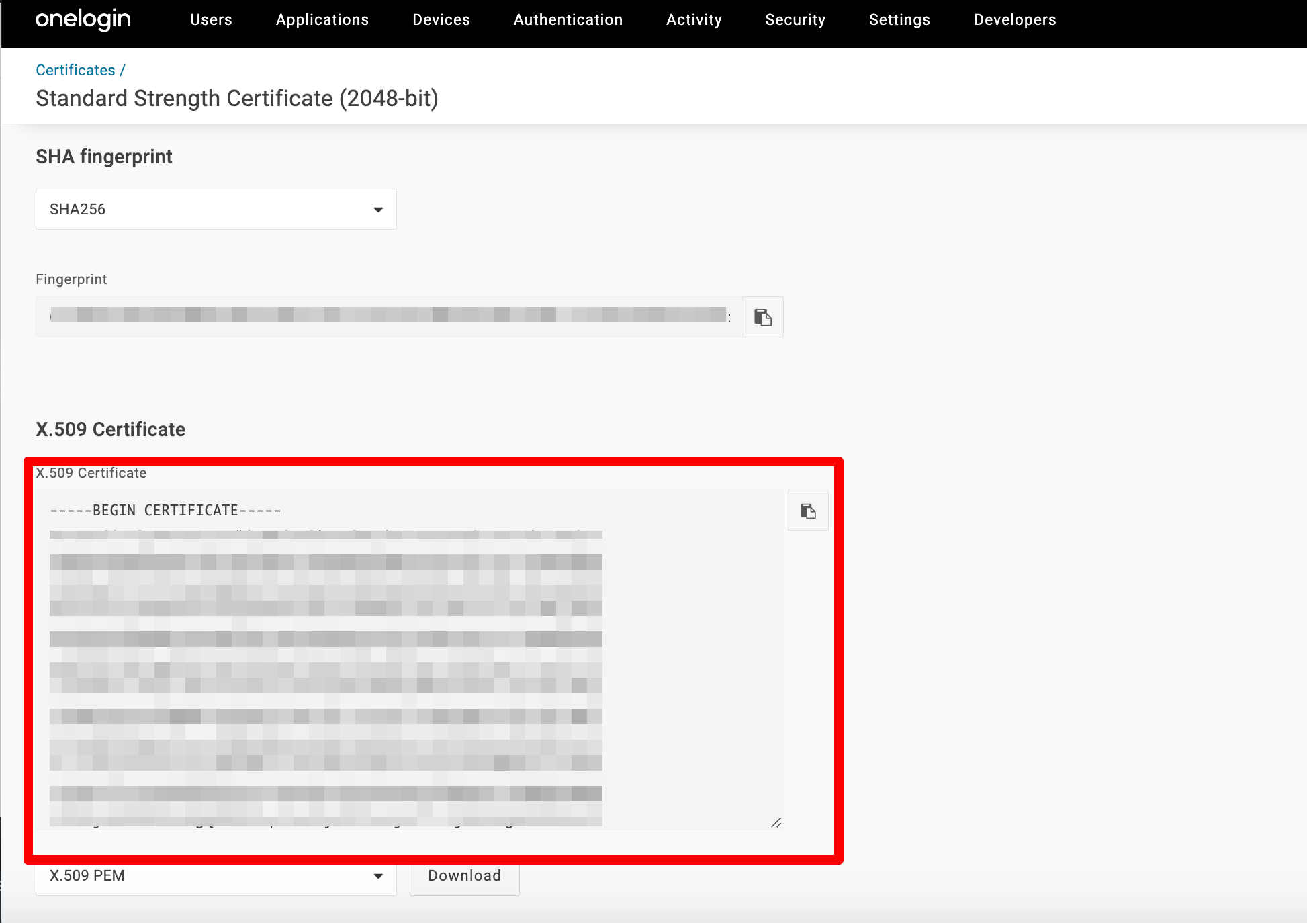Open the Developers menu
The width and height of the screenshot is (1307, 923).
[x=1015, y=20]
